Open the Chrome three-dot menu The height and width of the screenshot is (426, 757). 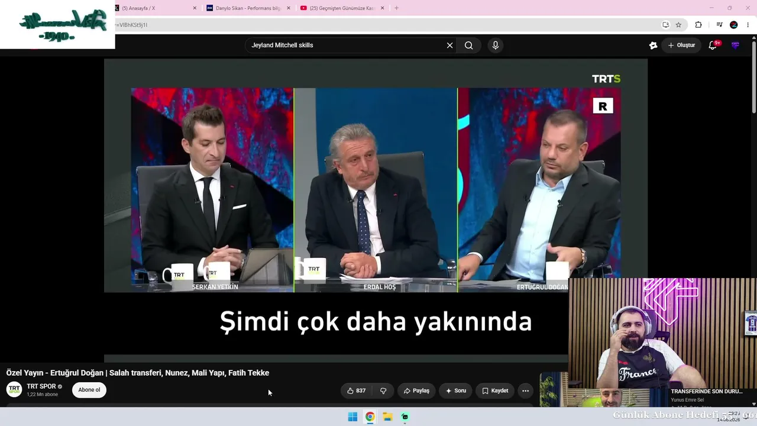pyautogui.click(x=748, y=25)
